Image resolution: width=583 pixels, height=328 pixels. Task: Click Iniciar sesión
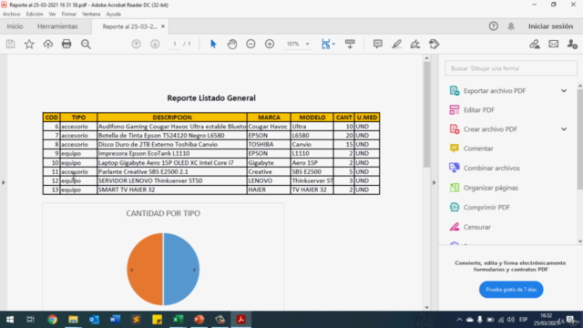pyautogui.click(x=550, y=26)
